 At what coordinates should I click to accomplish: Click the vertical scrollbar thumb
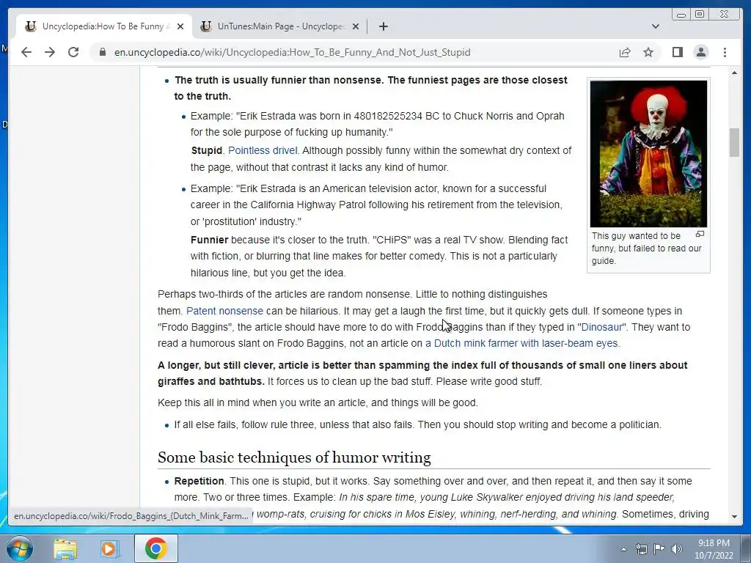pos(734,142)
